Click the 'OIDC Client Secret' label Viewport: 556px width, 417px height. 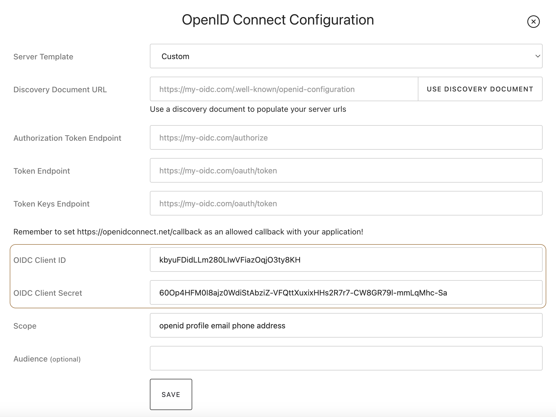point(48,293)
